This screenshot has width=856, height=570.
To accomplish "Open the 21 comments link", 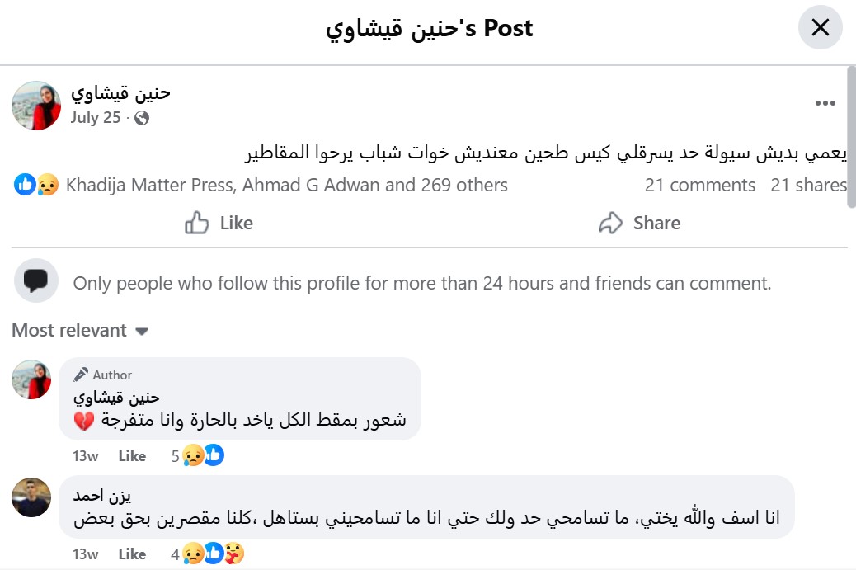I will tap(700, 185).
